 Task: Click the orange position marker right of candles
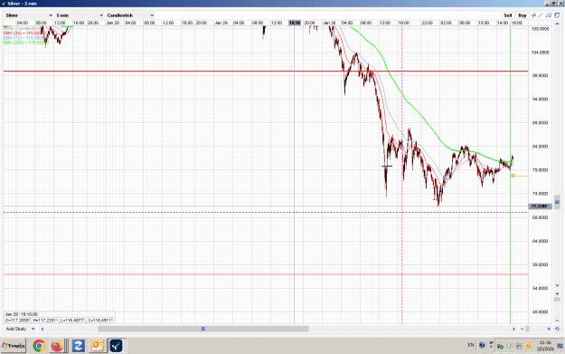click(x=513, y=176)
